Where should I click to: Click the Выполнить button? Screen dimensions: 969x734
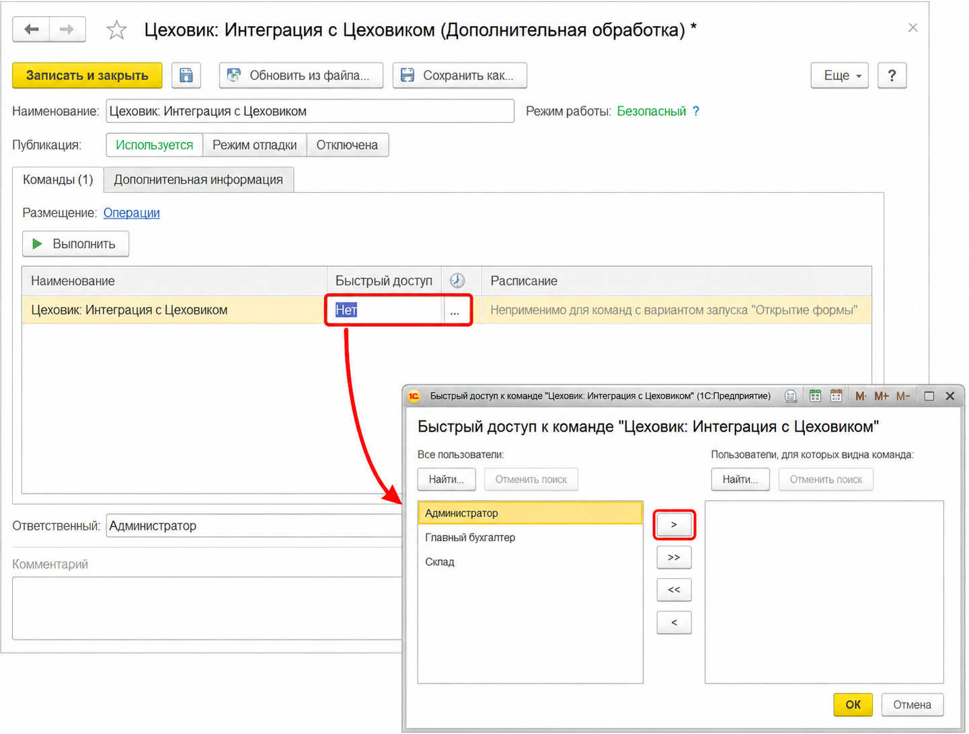pyautogui.click(x=75, y=243)
